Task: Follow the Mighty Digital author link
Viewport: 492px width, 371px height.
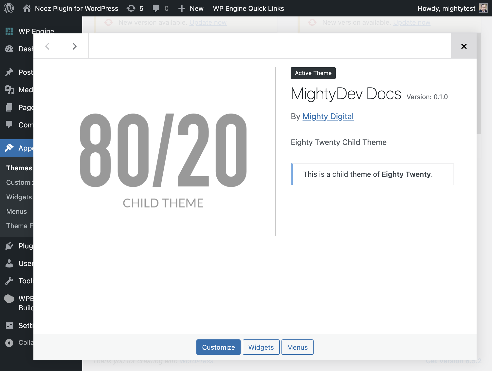Action: point(328,116)
